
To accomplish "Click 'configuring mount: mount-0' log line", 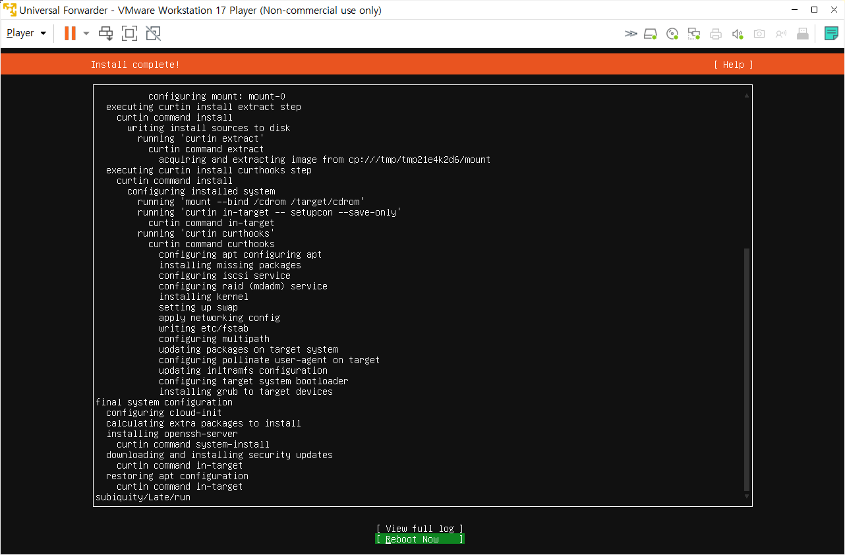I will coord(217,96).
